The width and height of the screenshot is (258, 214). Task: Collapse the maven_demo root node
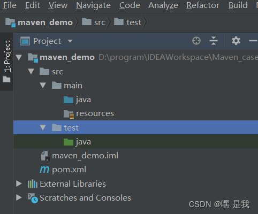click(19, 57)
